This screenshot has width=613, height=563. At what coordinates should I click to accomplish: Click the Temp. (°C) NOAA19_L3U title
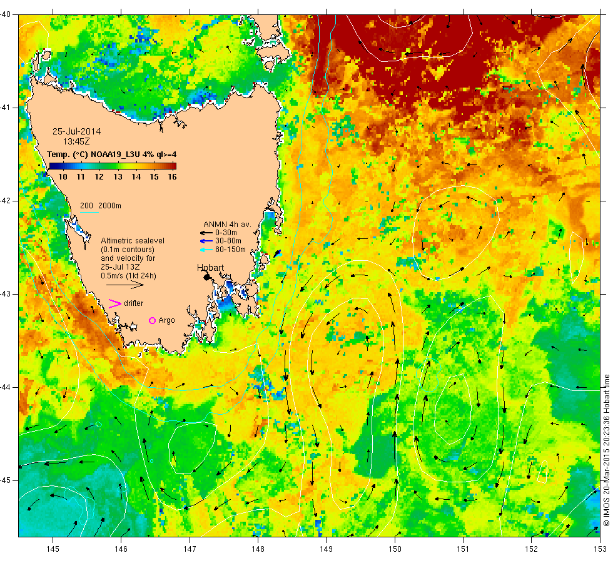tap(111, 155)
